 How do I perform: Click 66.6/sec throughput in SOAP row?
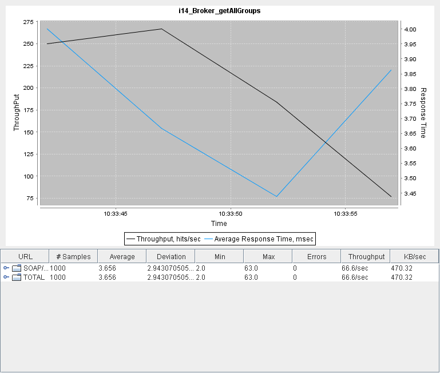[x=355, y=268]
